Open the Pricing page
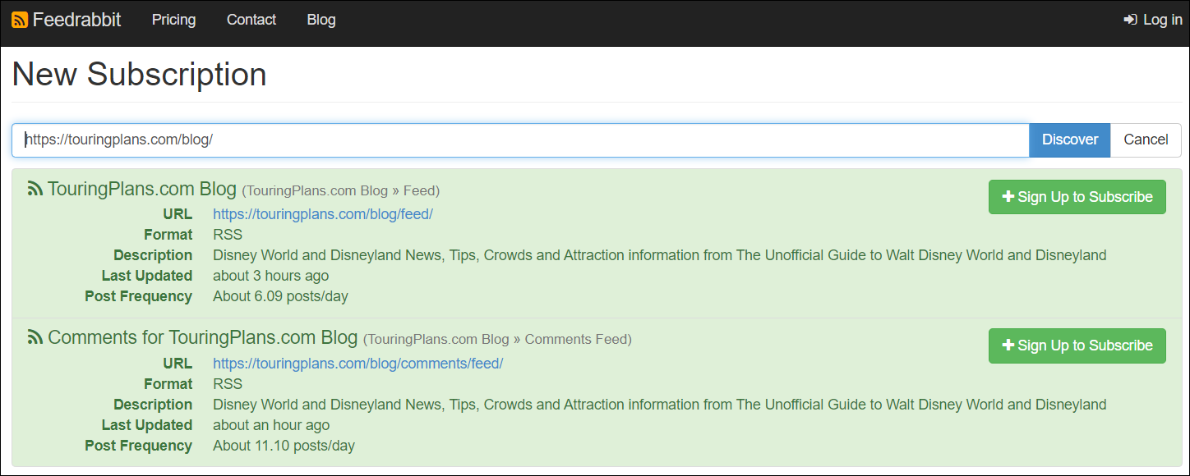Image resolution: width=1190 pixels, height=476 pixels. [x=174, y=20]
